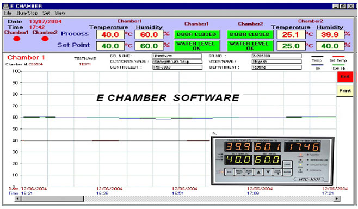Click Chamber2 DOOR CLOSED status
The width and height of the screenshot is (358, 209).
[250, 34]
